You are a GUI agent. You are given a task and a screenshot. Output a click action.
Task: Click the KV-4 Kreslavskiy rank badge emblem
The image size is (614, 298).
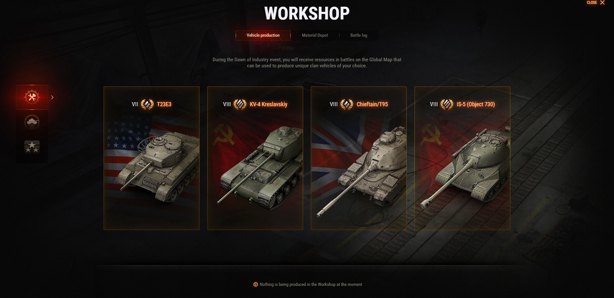pos(240,104)
